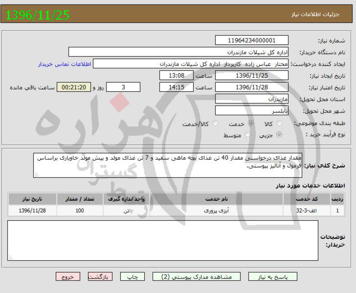Click the green header date 1396/11/25
The height and width of the screenshot is (293, 356).
37,15
